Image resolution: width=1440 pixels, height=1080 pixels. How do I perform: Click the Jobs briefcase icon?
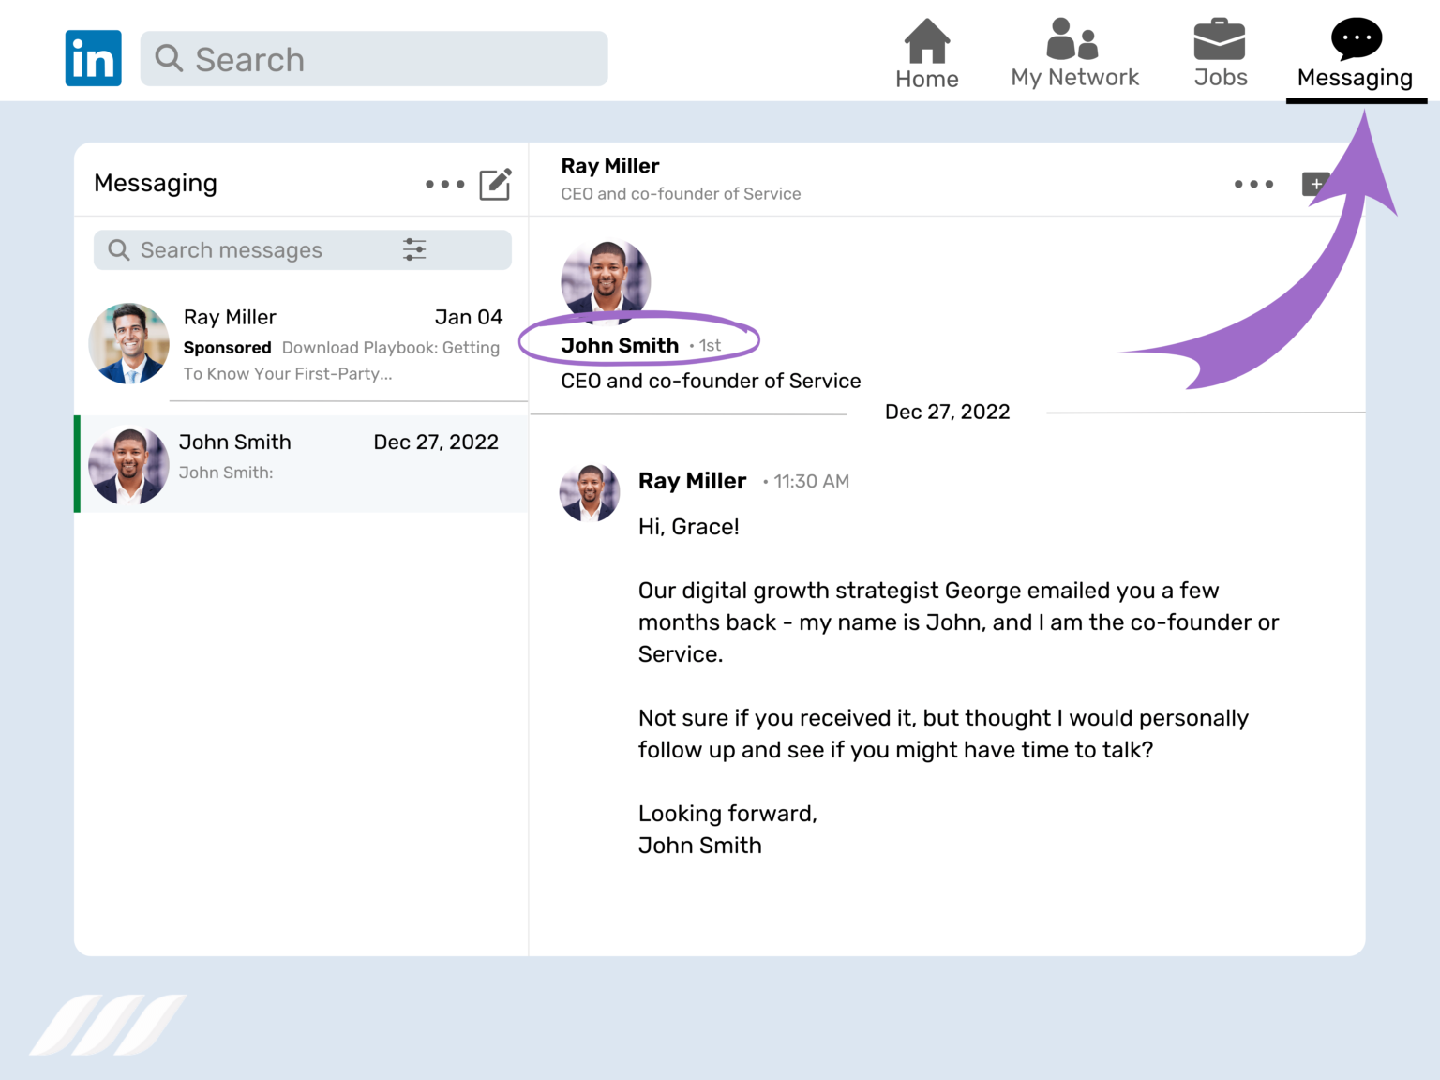pyautogui.click(x=1220, y=39)
